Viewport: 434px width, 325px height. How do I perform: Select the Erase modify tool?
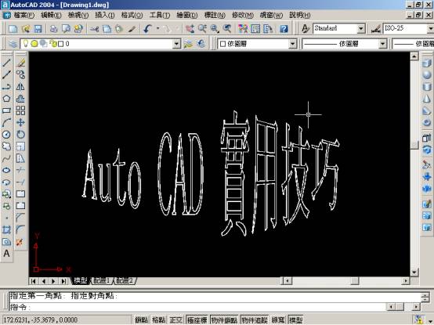pos(20,63)
